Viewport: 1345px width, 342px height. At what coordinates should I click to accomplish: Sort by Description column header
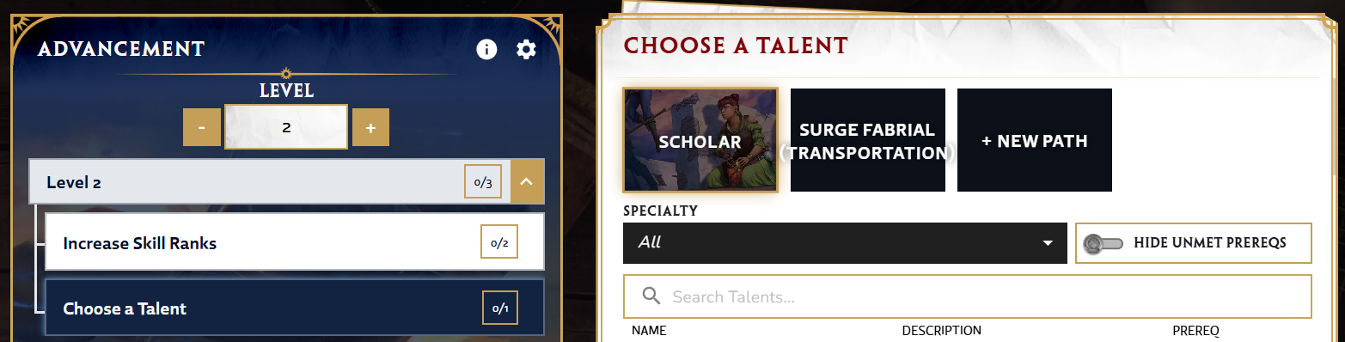click(x=941, y=331)
